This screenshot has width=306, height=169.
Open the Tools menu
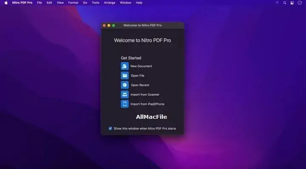pos(96,3)
